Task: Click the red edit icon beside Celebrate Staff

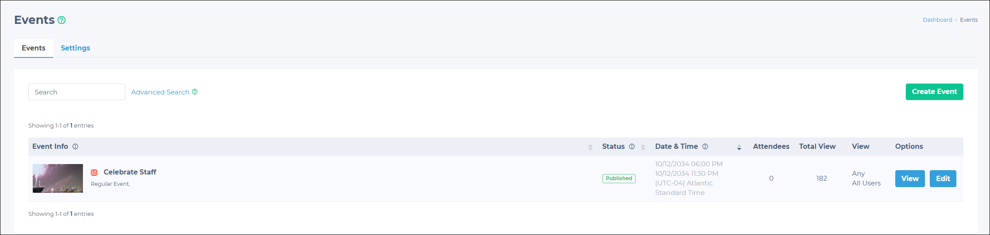Action: pyautogui.click(x=94, y=172)
